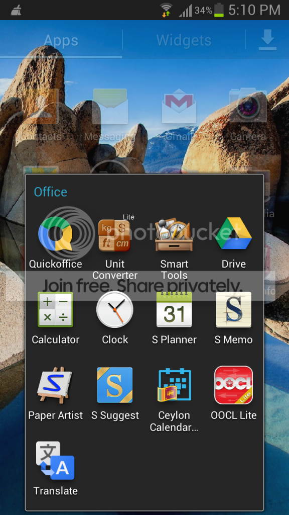Switch to the Widgets tab

click(x=184, y=40)
